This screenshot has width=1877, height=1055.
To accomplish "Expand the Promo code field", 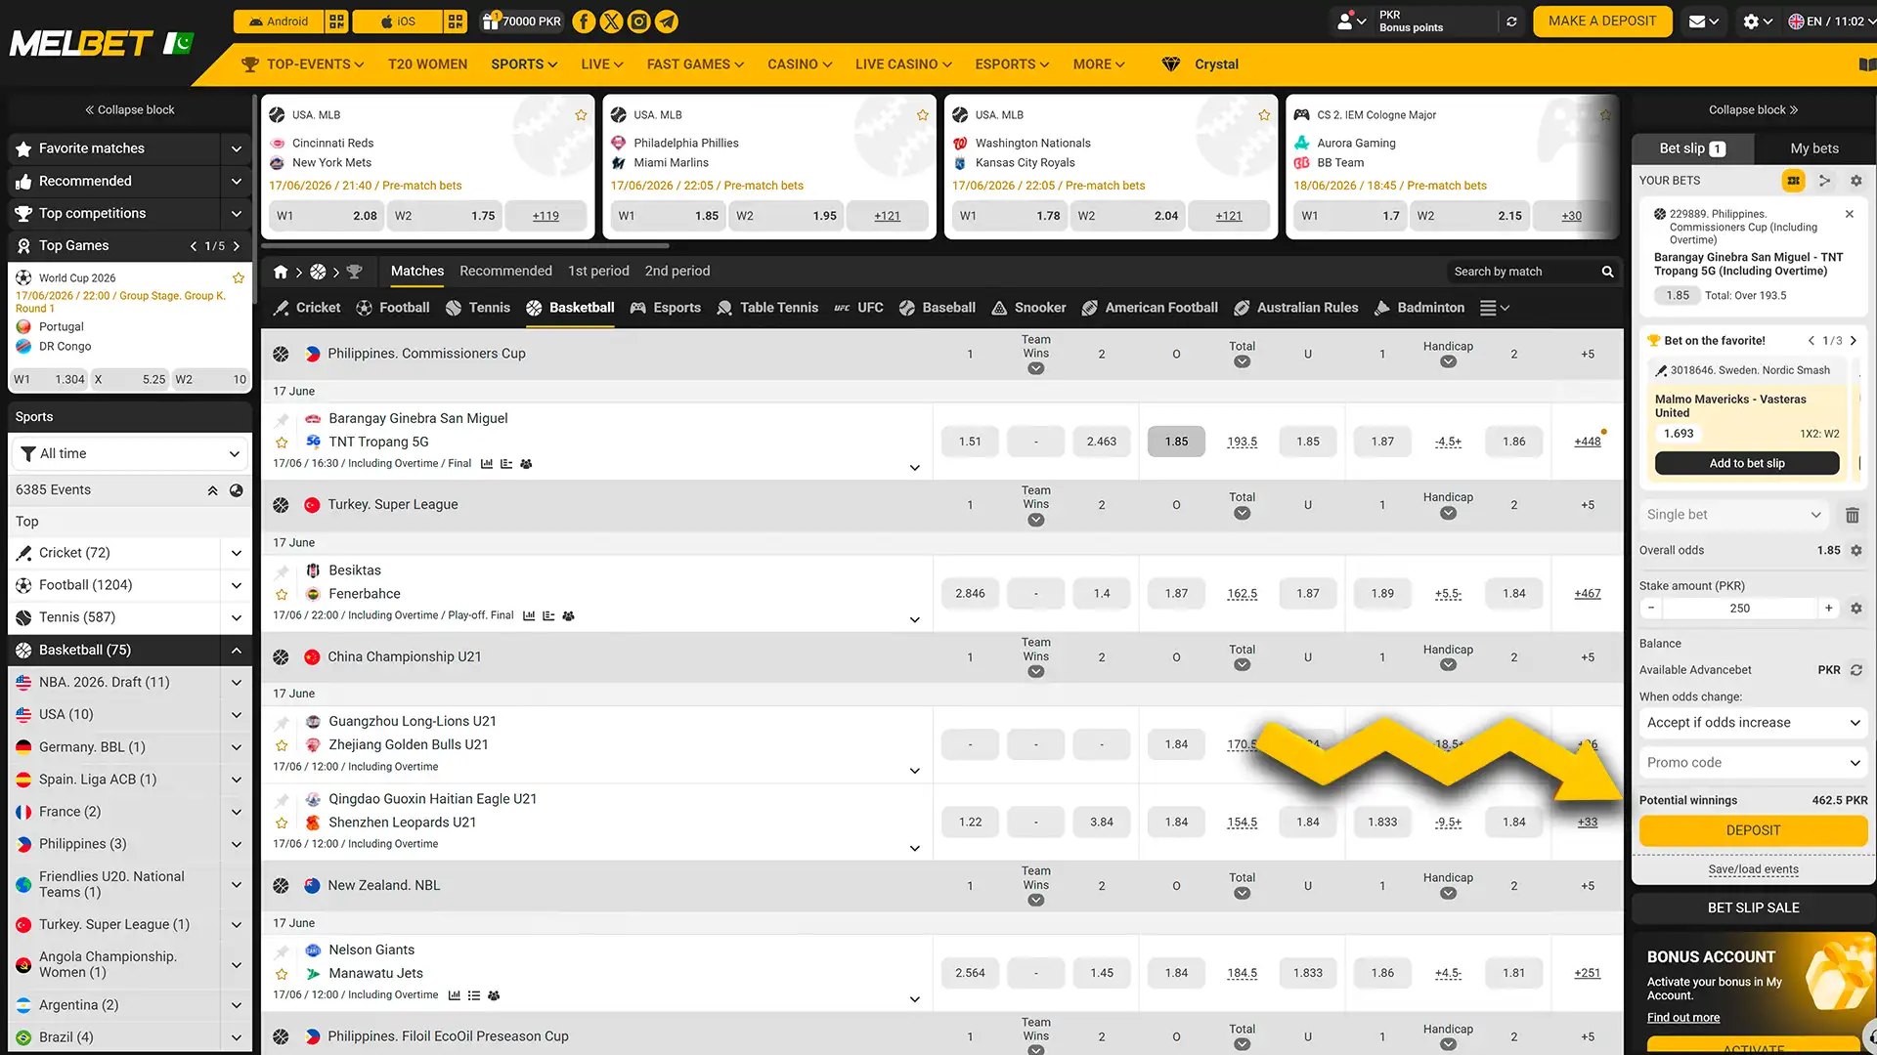I will (x=1753, y=763).
